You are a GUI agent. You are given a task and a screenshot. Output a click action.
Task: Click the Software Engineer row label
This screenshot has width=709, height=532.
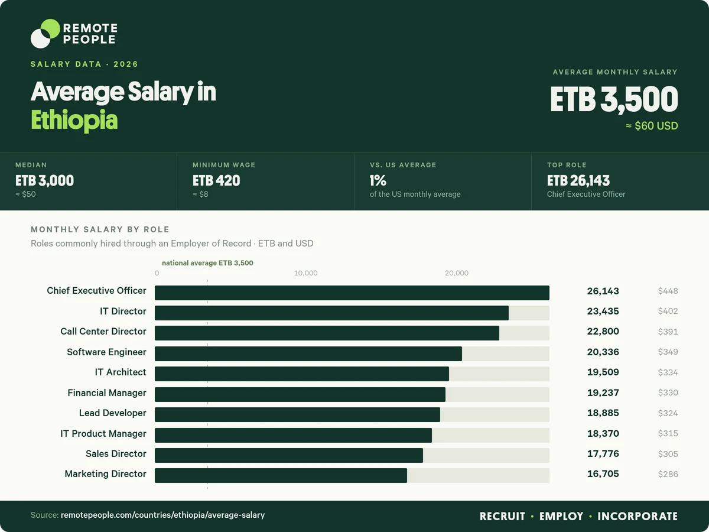pyautogui.click(x=106, y=352)
